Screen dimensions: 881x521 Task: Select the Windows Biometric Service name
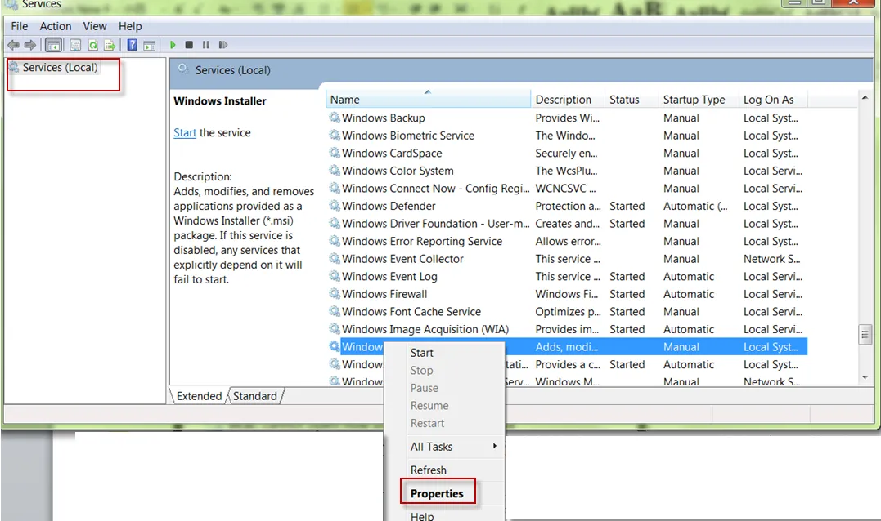coord(408,136)
